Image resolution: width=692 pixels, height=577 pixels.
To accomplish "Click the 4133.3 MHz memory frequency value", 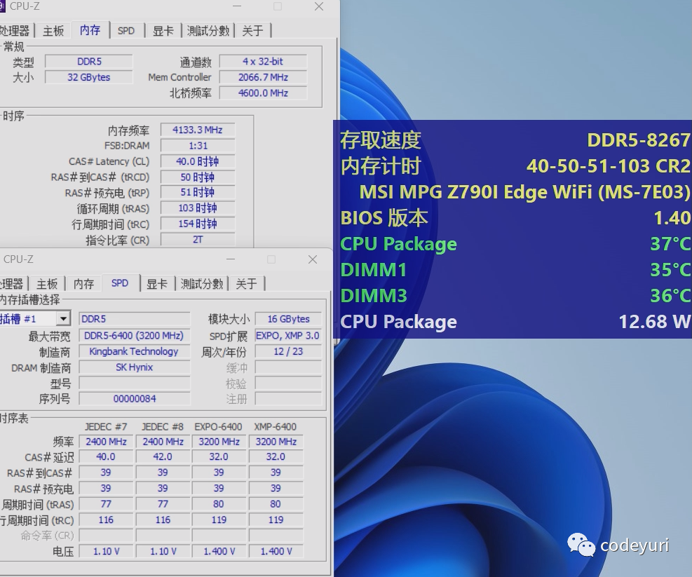I will point(198,130).
